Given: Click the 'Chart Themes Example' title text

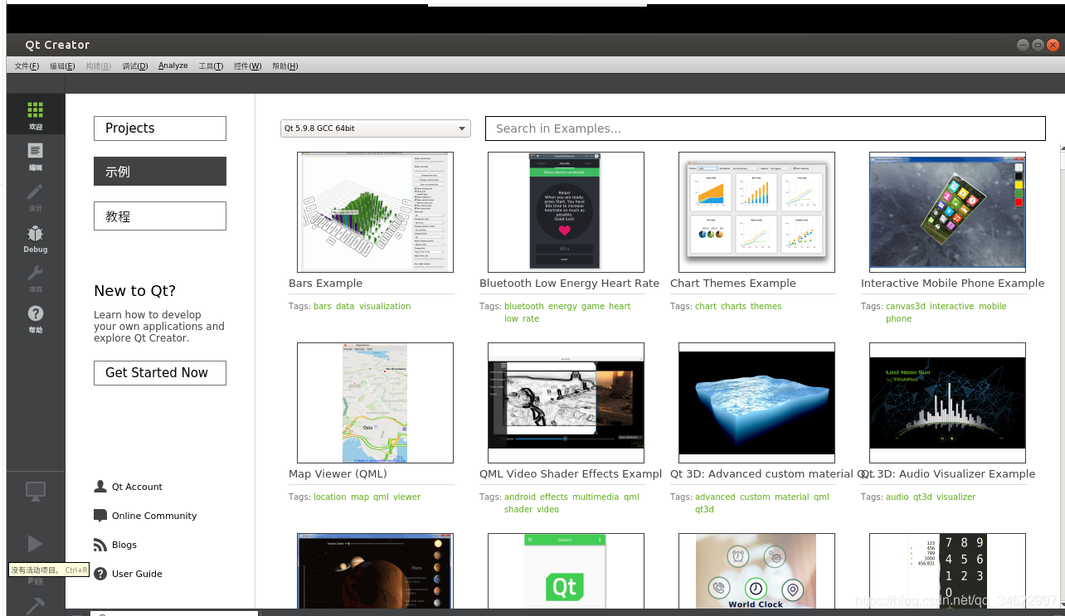Looking at the screenshot, I should point(732,284).
